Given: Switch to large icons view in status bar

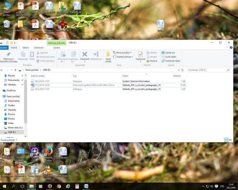Looking at the screenshot, I should tap(230, 140).
